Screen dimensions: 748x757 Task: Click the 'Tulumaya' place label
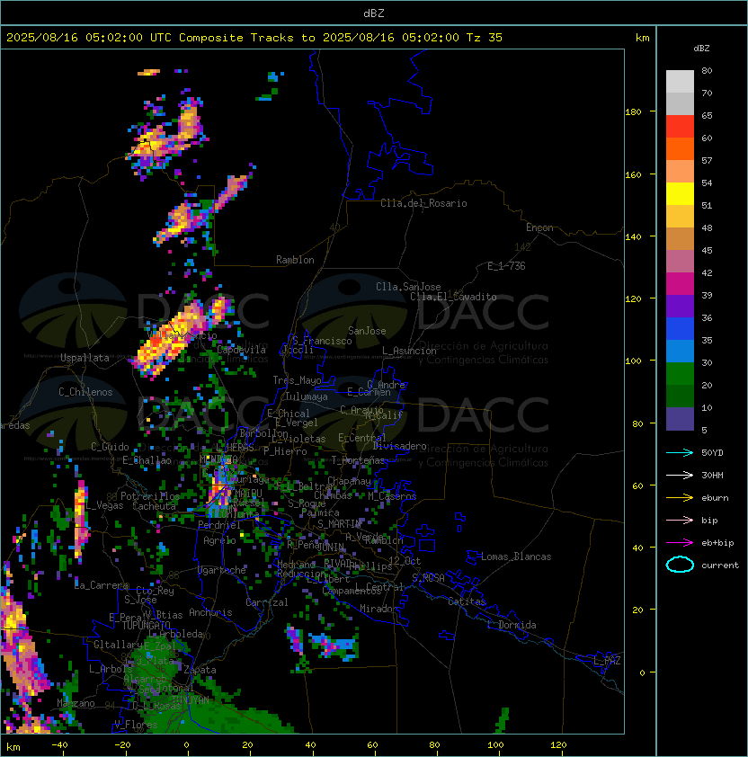[307, 396]
